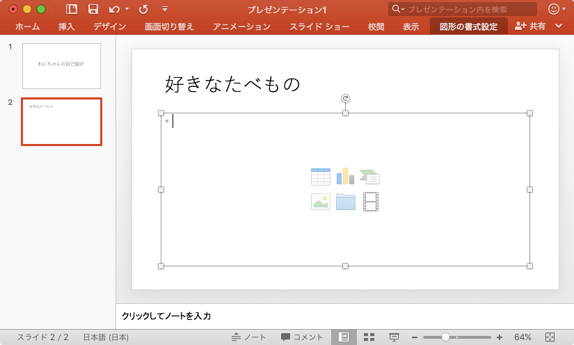Click the bottom-right resize handle of the placeholder
Screen dimensions: 574x345
(x=529, y=266)
